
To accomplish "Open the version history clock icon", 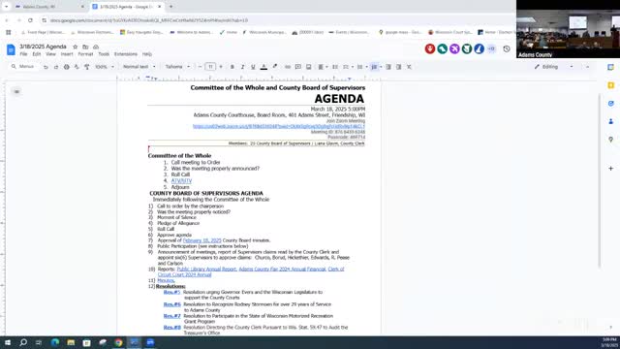I will click(x=507, y=49).
